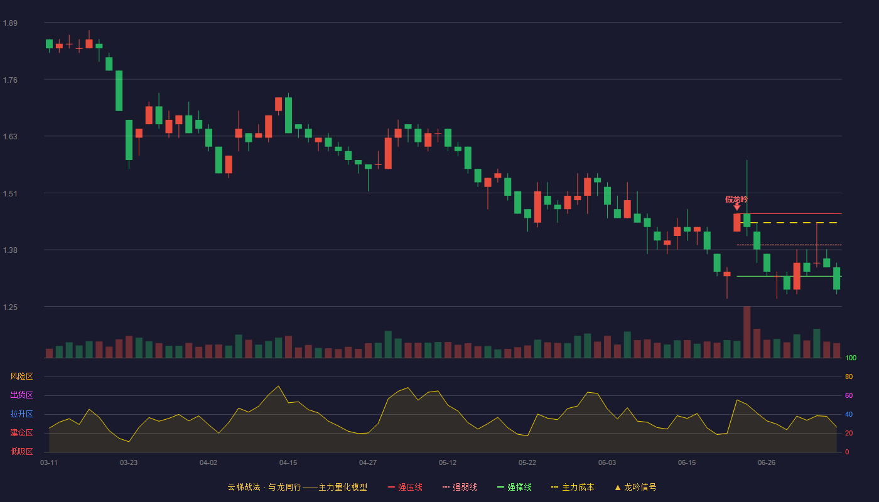The height and width of the screenshot is (502, 879).
Task: Select the 低吸区 zone label
Action: [x=21, y=451]
